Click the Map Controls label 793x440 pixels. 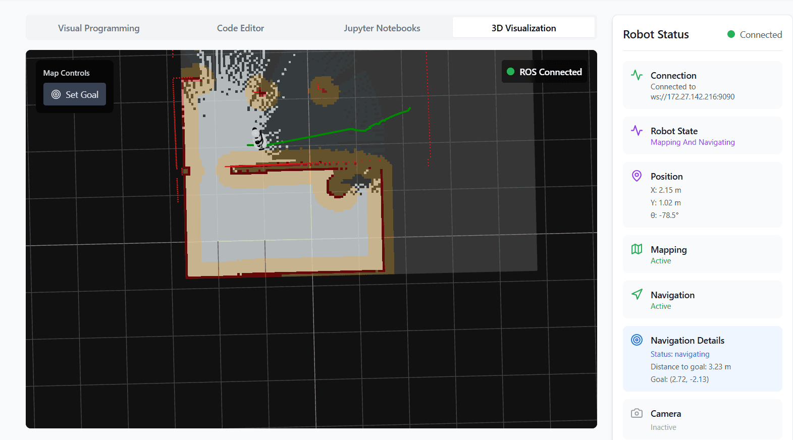66,73
